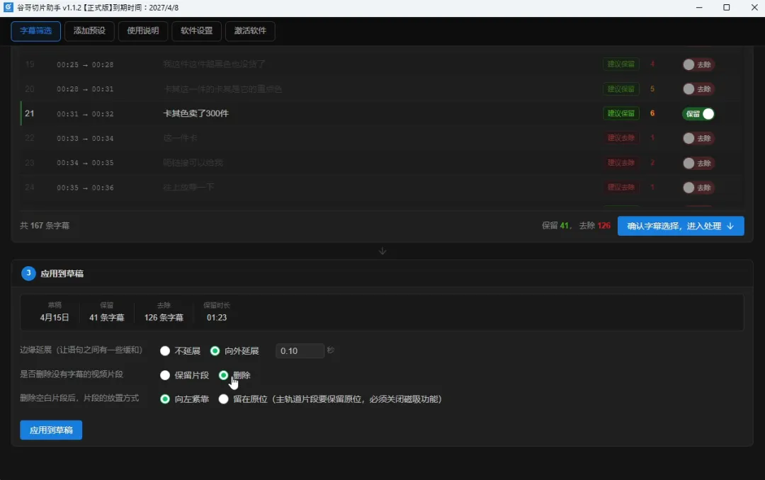The image size is (765, 480).
Task: Click the app icon in the title bar
Action: 8,7
